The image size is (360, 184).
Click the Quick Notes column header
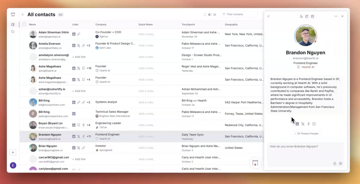tap(145, 24)
